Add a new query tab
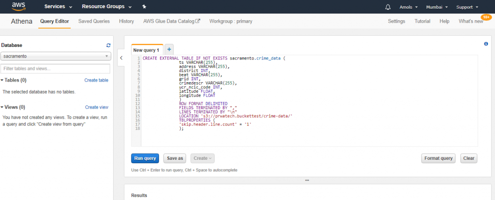This screenshot has height=200, width=495. click(169, 49)
